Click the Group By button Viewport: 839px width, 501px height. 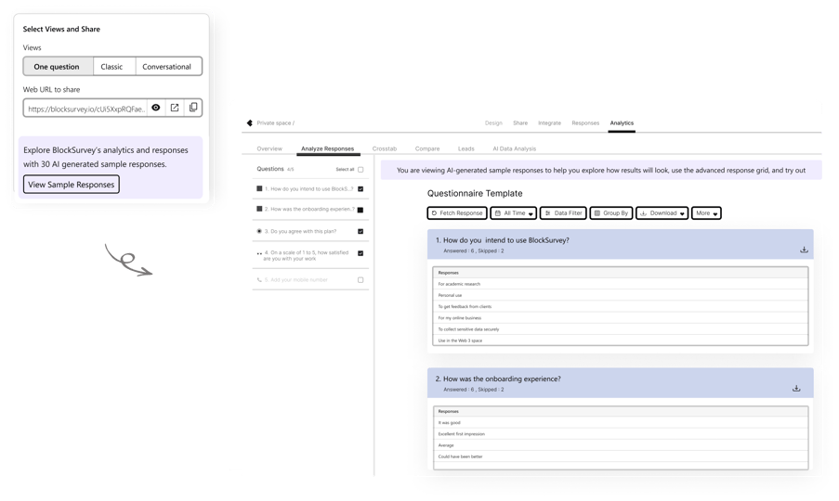[611, 213]
